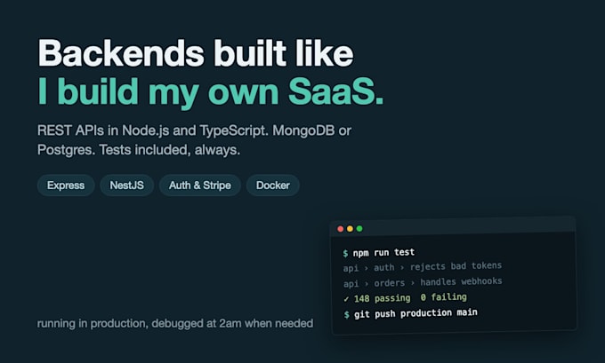Click the "rejects bad tokens" terminal line
The height and width of the screenshot is (363, 605).
[x=423, y=266]
